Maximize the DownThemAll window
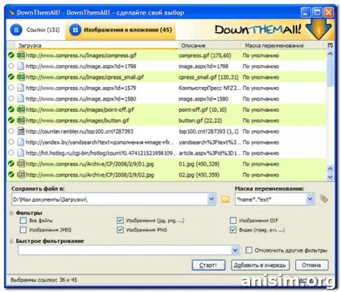The height and width of the screenshot is (292, 341). [x=317, y=12]
